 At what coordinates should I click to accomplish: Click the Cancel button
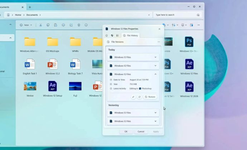(141, 131)
